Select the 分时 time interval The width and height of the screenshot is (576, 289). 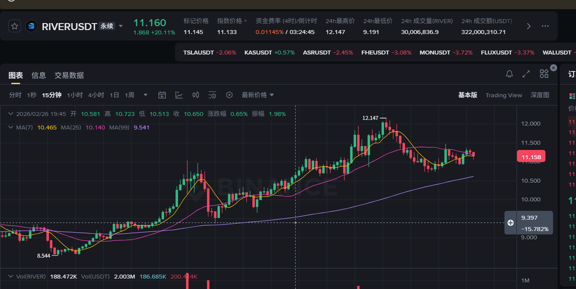pos(15,95)
